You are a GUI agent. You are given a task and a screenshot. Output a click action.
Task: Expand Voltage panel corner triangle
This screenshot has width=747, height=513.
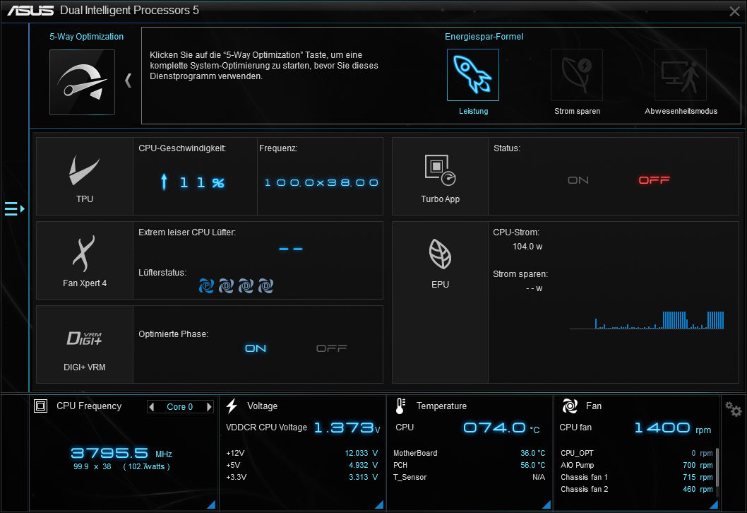[x=379, y=505]
